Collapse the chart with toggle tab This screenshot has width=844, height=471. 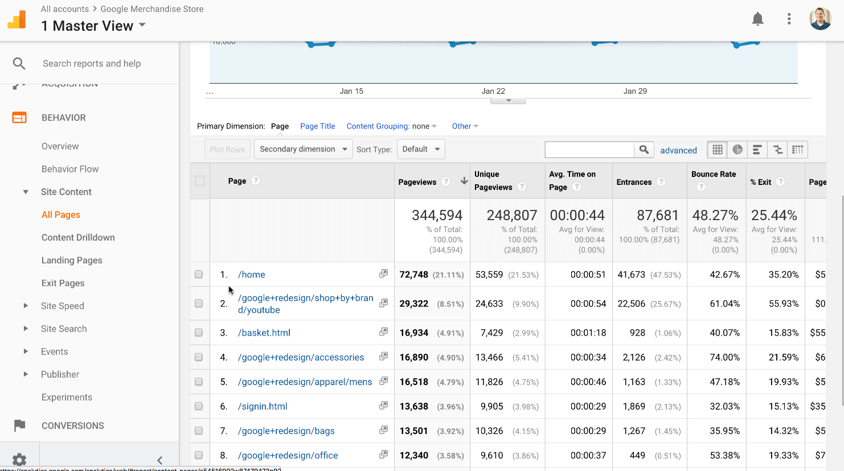coord(508,101)
